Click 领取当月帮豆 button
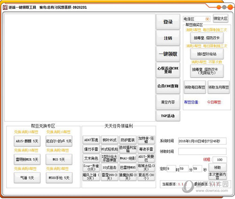Screen dimensions: 235x199 pos(219,87)
